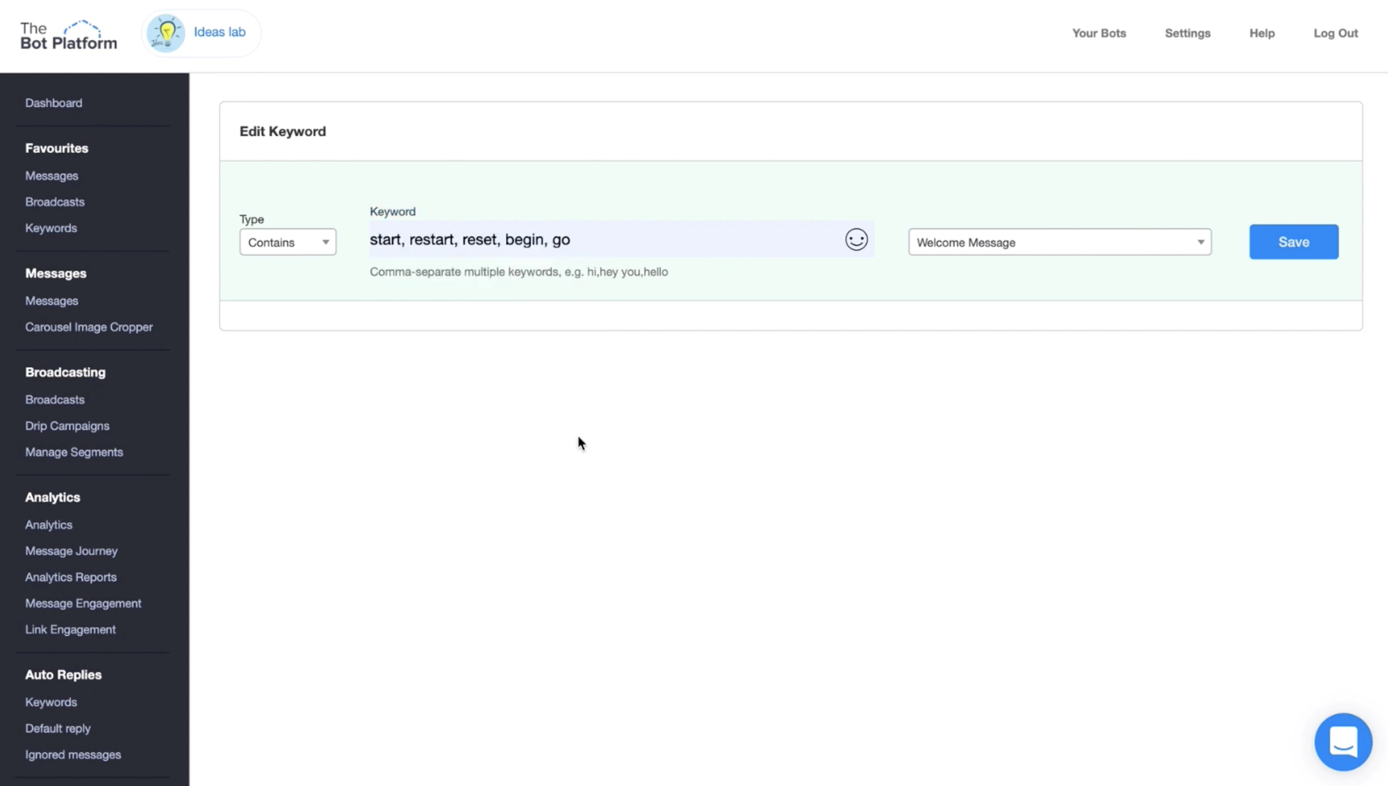1388x786 pixels.
Task: Open the emoji picker smiley icon
Action: pos(856,239)
